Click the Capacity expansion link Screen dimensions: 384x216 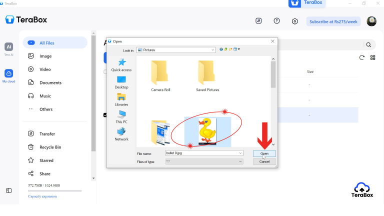click(x=42, y=196)
